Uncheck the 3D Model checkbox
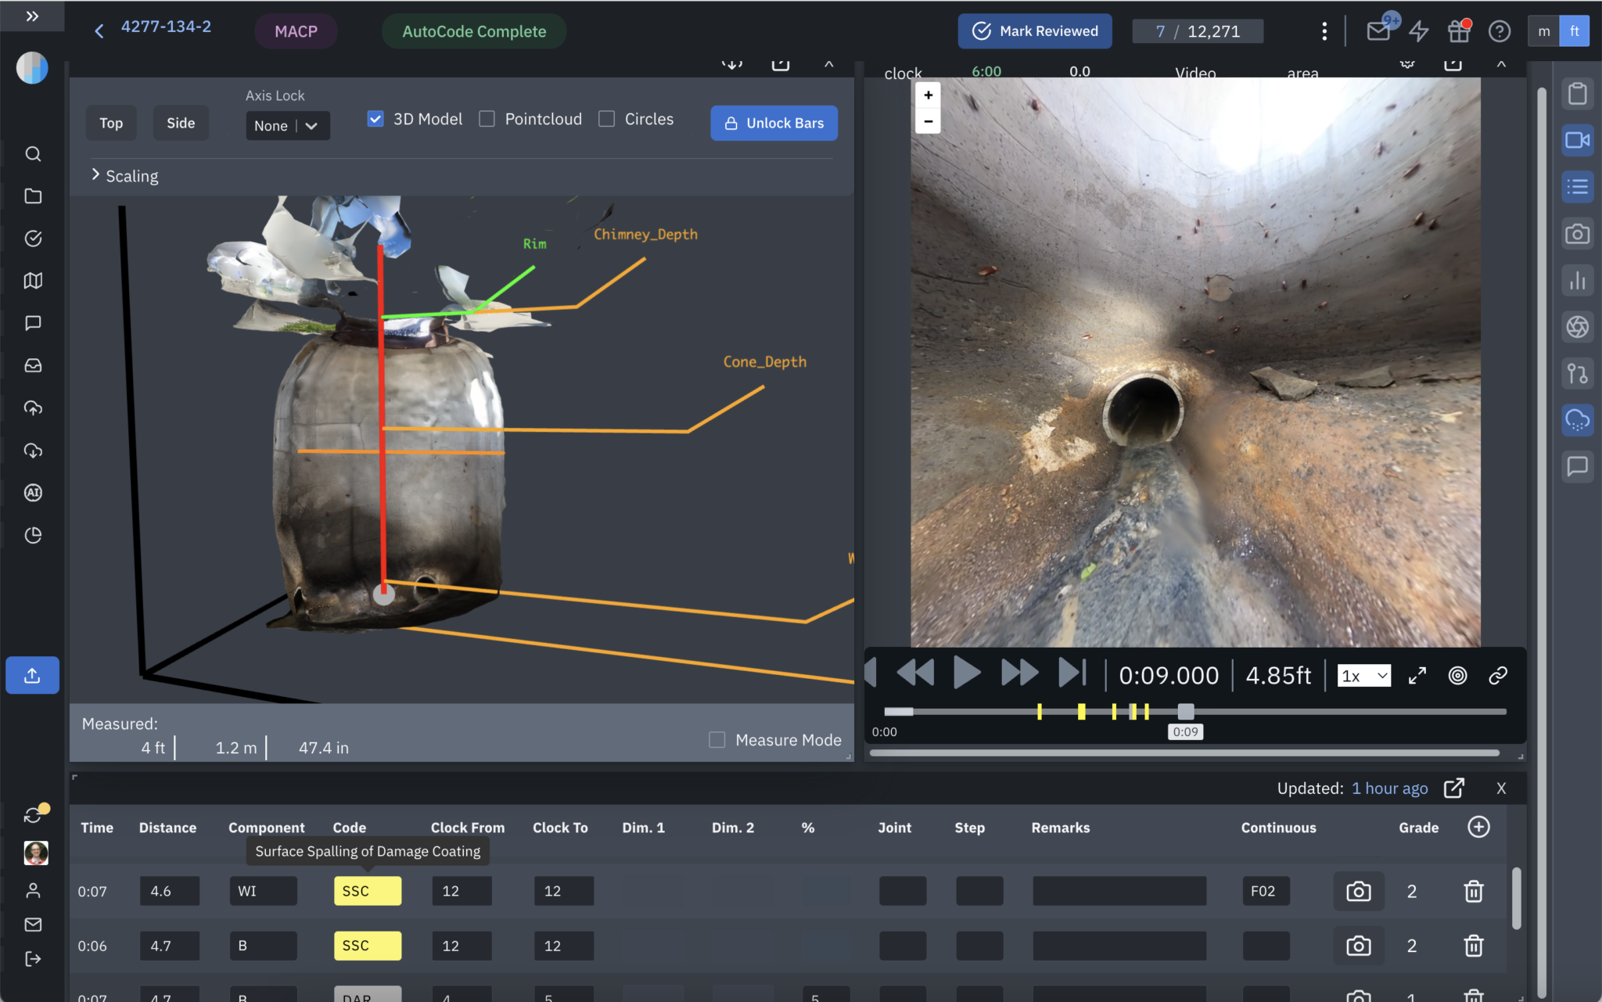The height and width of the screenshot is (1002, 1602). [x=375, y=119]
